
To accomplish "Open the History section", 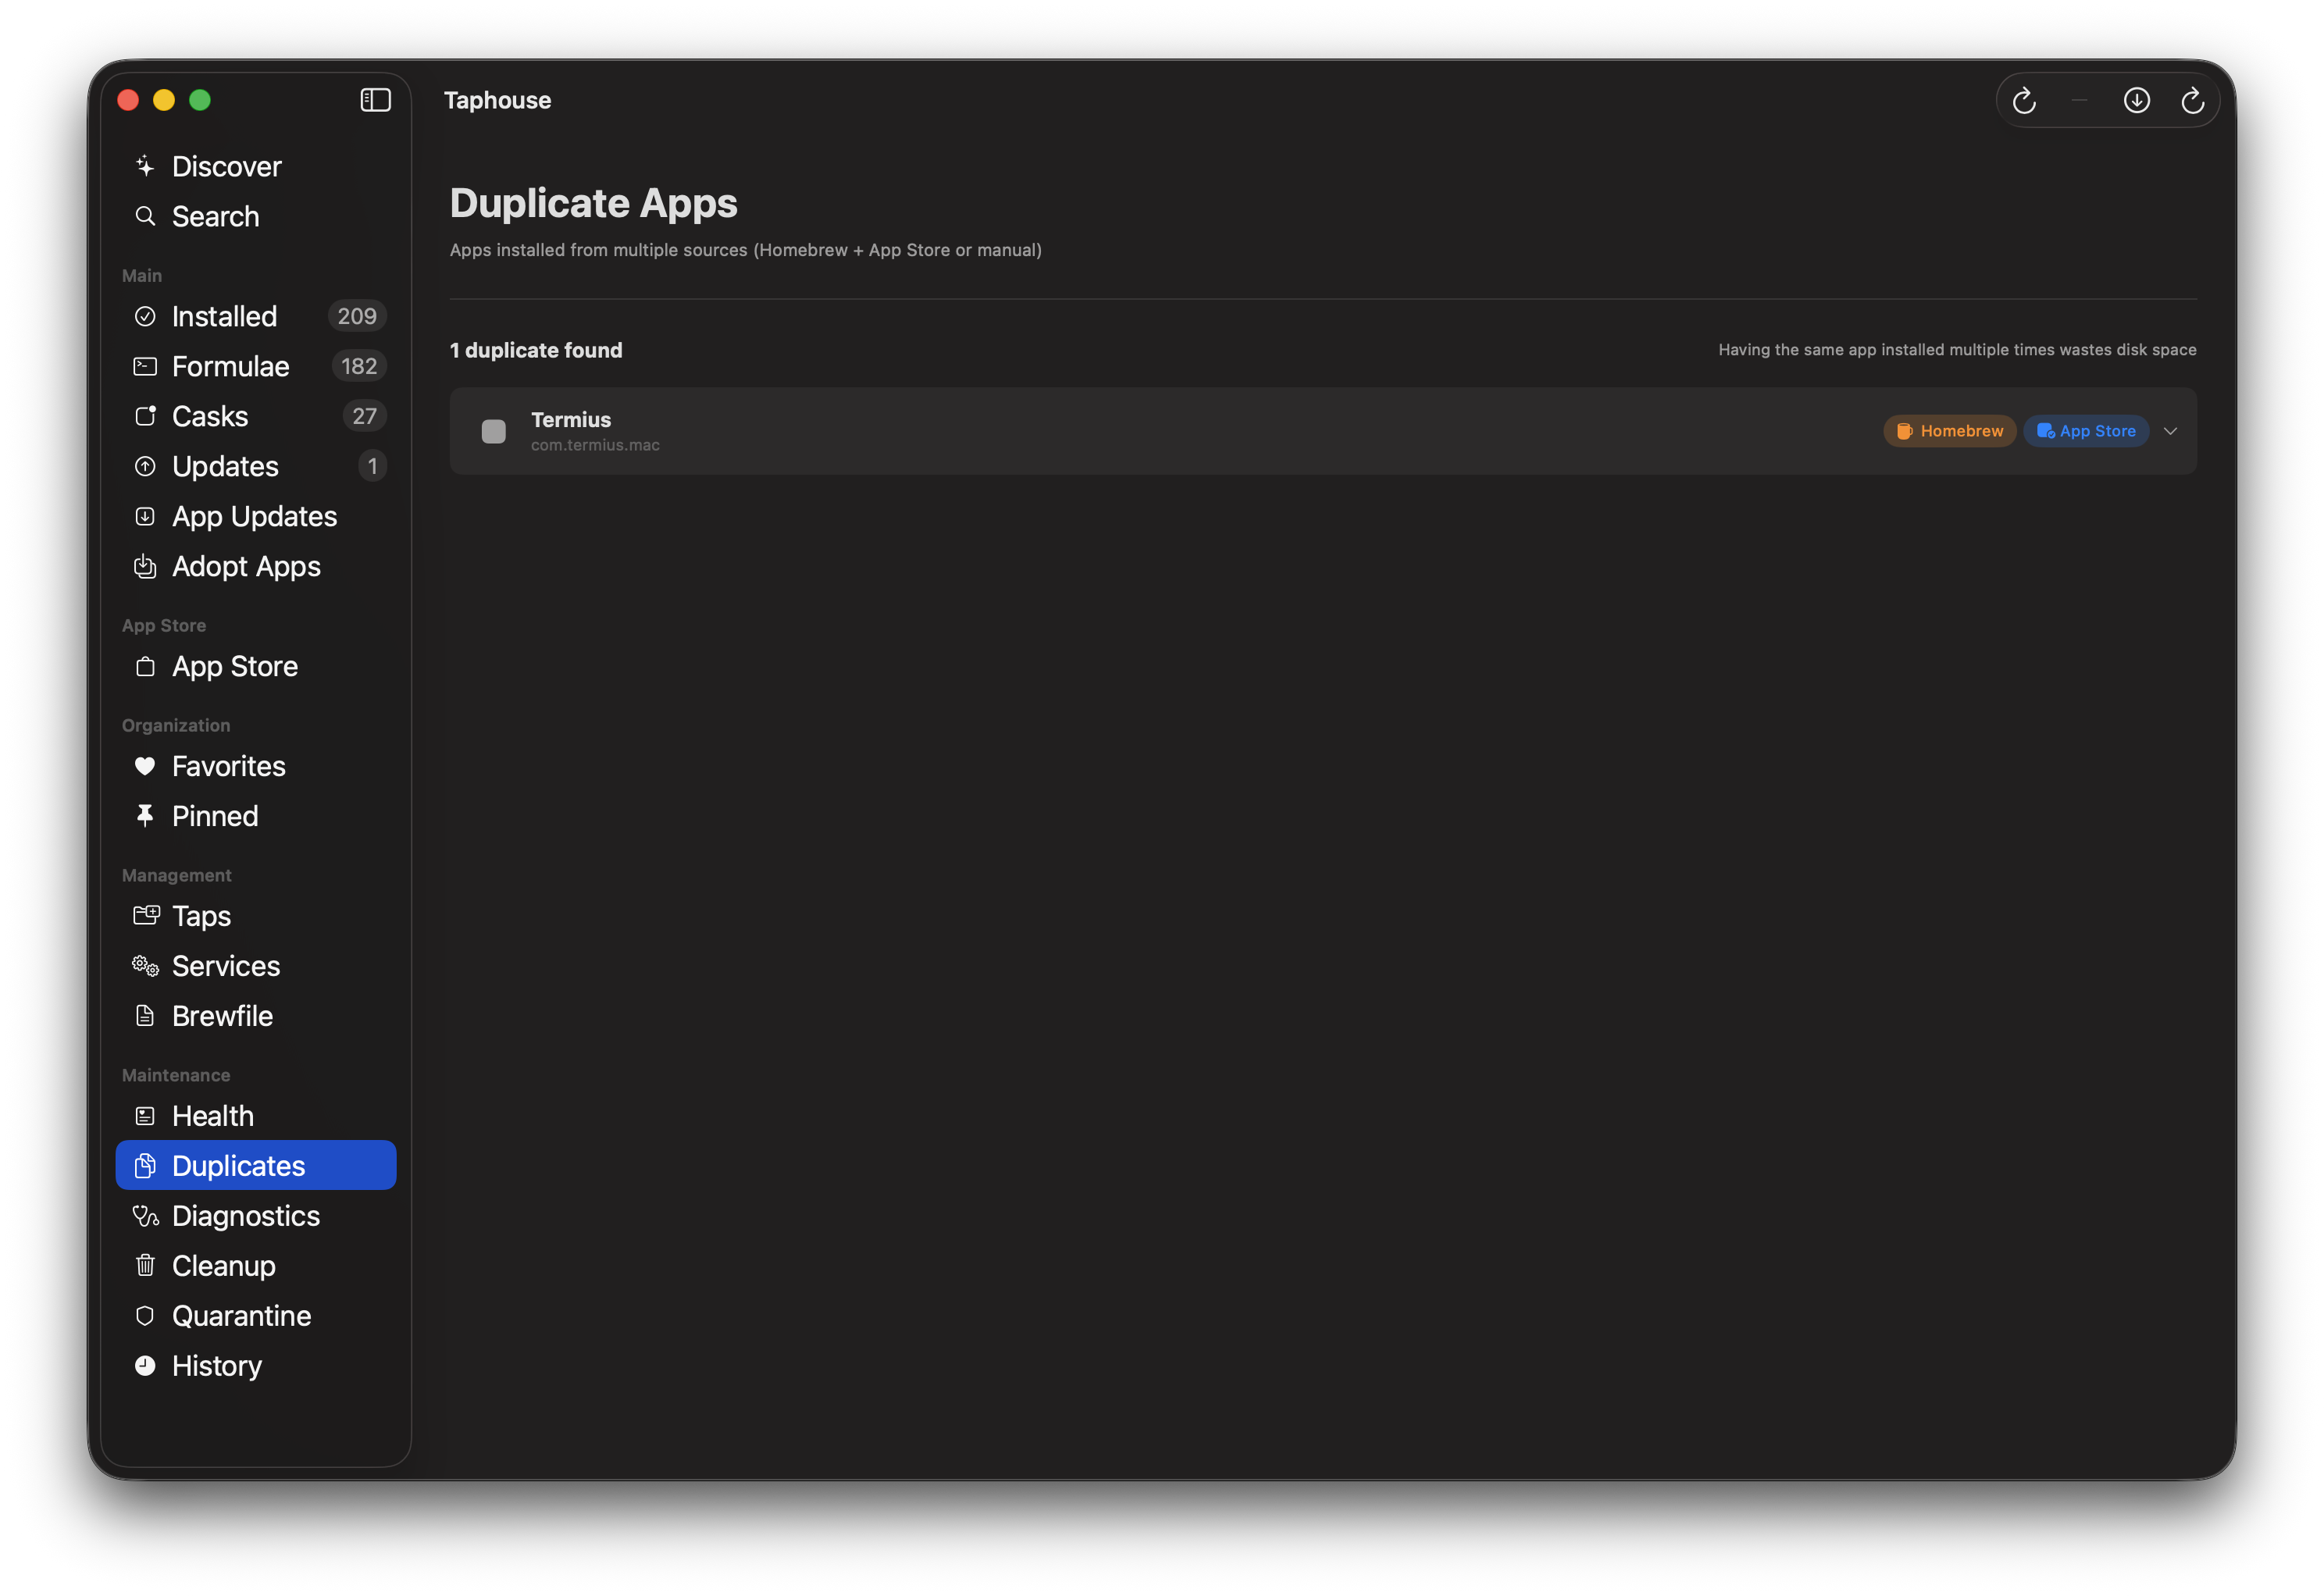I will (x=216, y=1365).
